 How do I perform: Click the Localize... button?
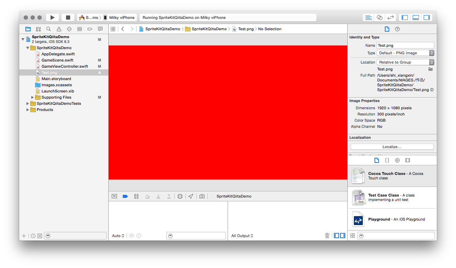pyautogui.click(x=392, y=147)
